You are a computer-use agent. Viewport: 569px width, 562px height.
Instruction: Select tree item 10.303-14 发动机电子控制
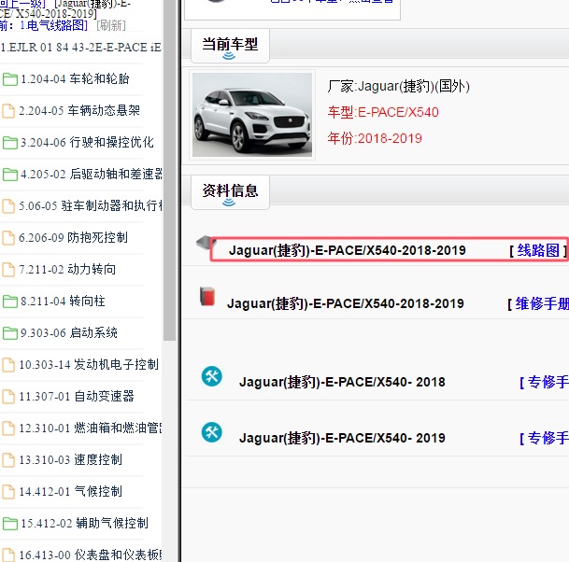[89, 365]
